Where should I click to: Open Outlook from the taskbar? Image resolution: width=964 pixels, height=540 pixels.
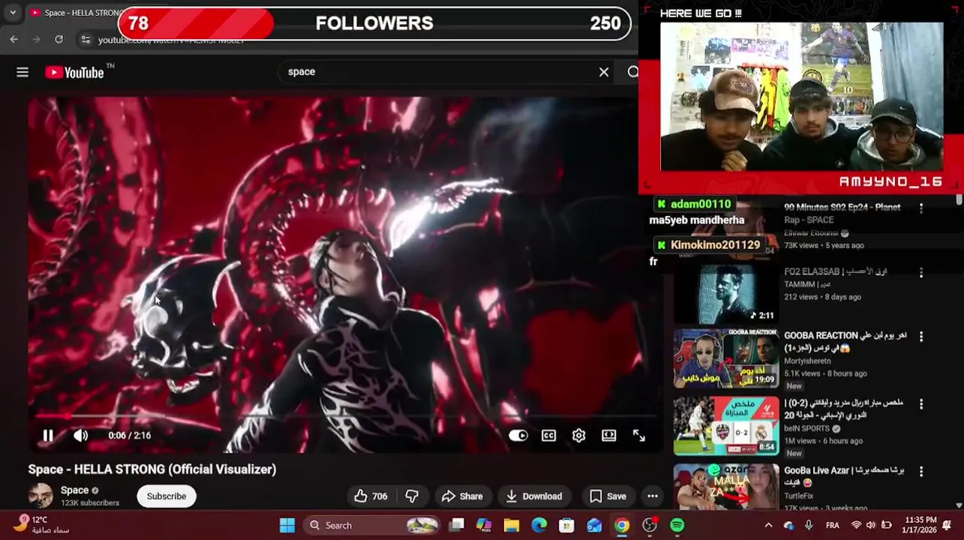pos(594,525)
